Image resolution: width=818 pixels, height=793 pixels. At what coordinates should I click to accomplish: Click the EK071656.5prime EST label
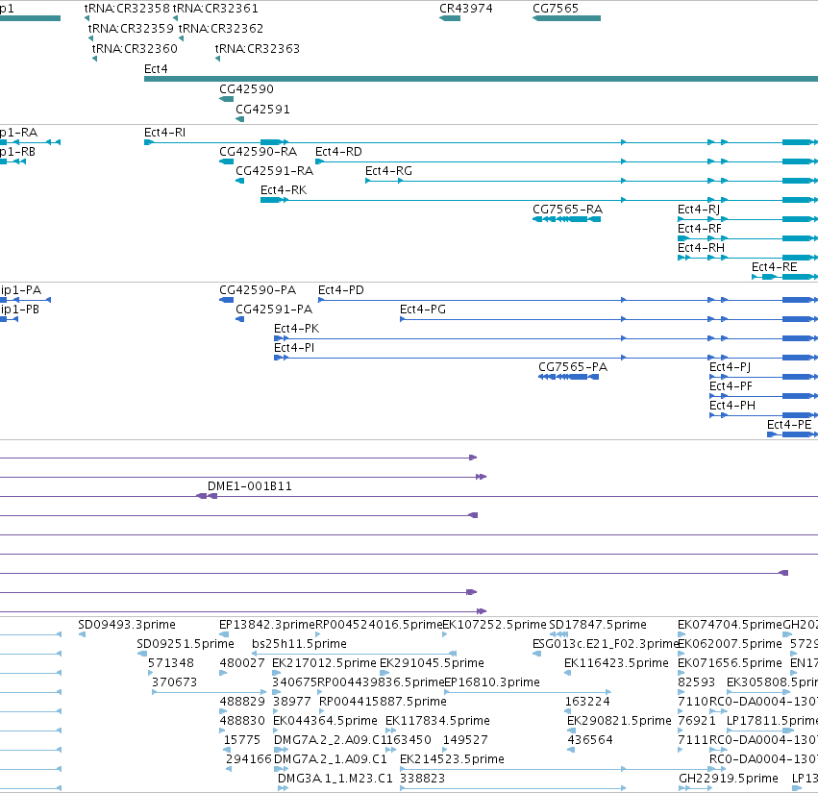click(730, 663)
